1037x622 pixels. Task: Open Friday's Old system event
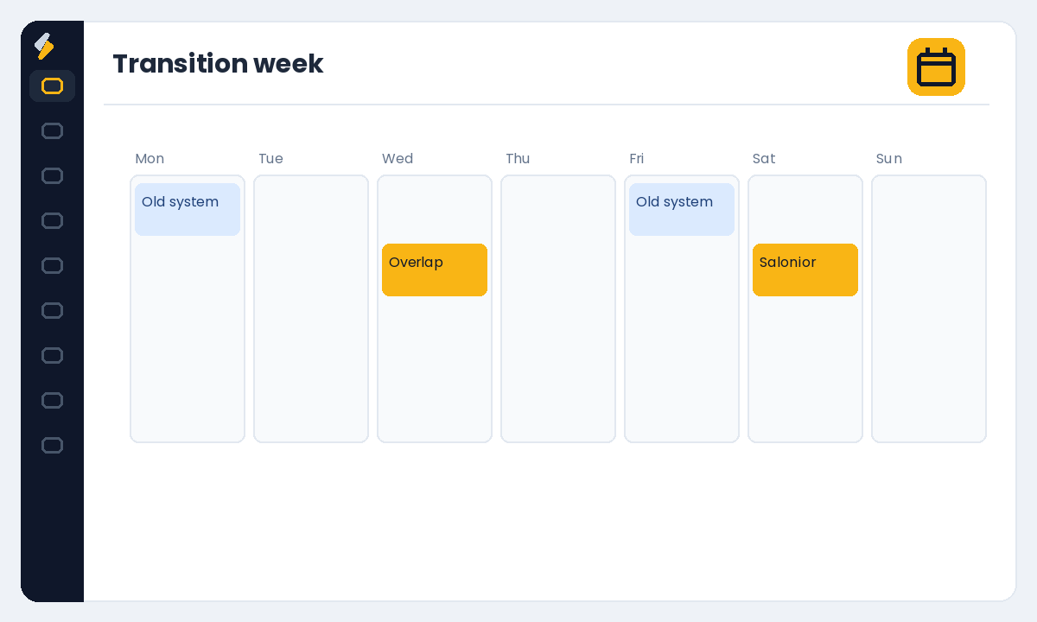(682, 209)
